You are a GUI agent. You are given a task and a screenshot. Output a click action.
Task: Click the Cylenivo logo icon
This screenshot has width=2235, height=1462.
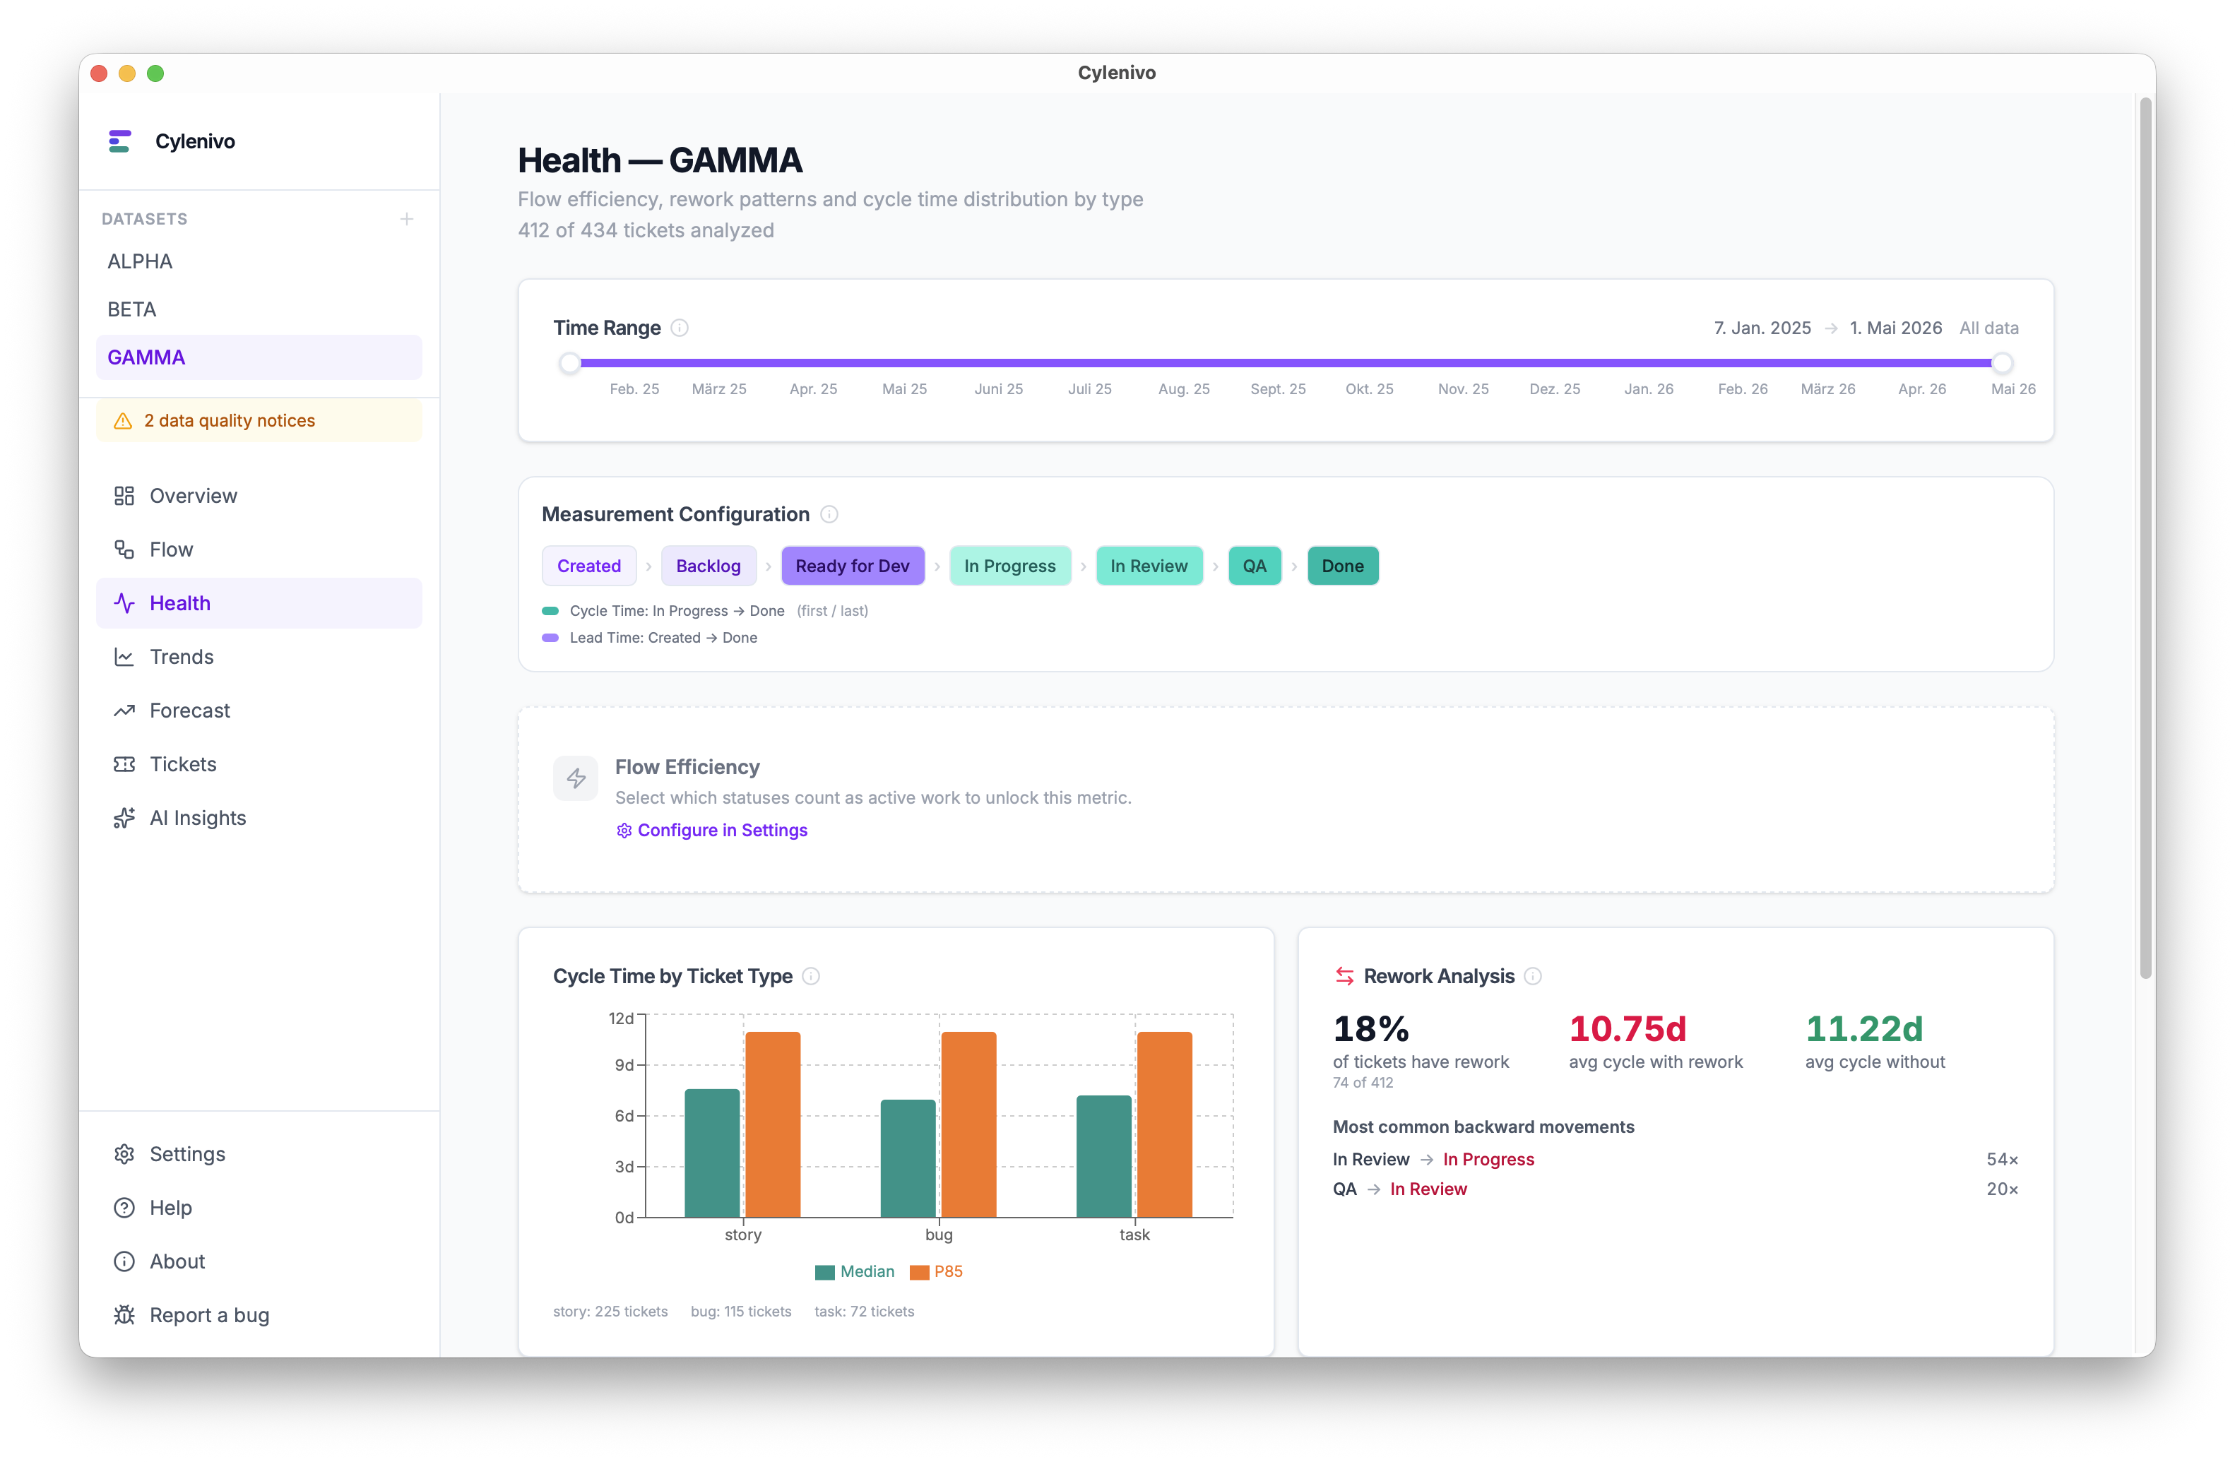[x=120, y=142]
